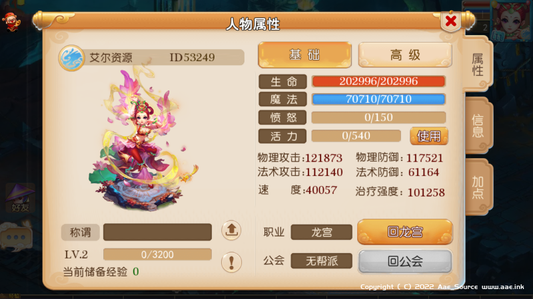The width and height of the screenshot is (533, 299).
Task: Tap the character portrait at top right
Action: pyautogui.click(x=511, y=21)
